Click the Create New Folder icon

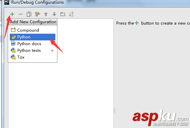click(63, 14)
